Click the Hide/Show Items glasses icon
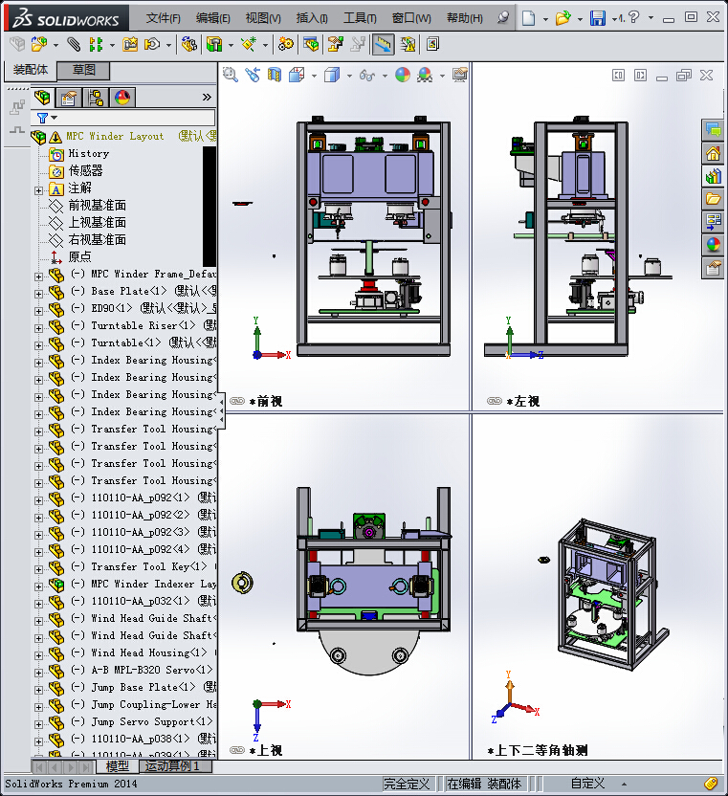The height and width of the screenshot is (796, 728). click(366, 76)
